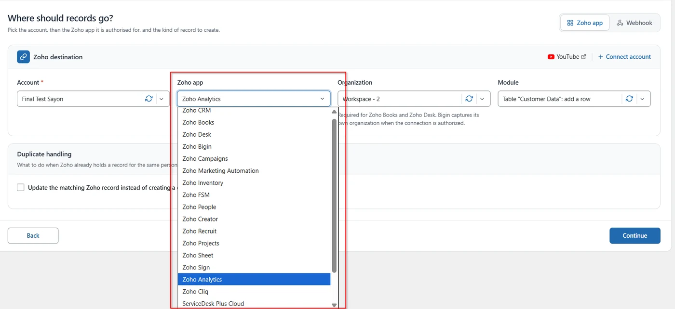The image size is (675, 309).
Task: Click the Zoho destination link icon
Action: pos(23,57)
